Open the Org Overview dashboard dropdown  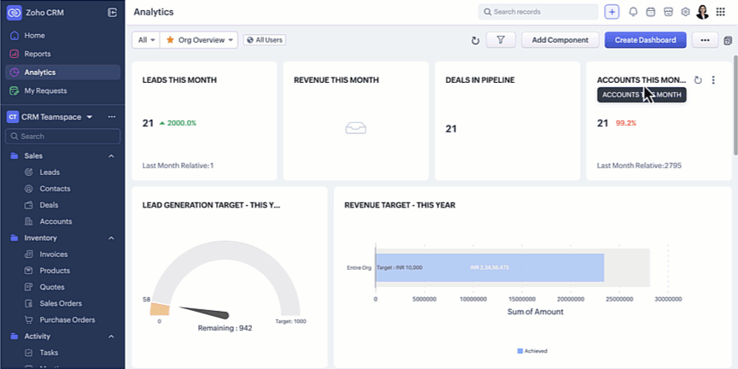pyautogui.click(x=199, y=40)
